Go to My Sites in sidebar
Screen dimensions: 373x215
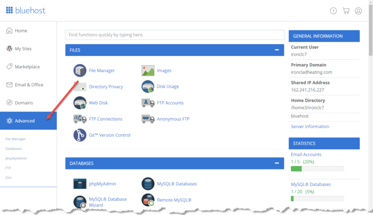23,49
